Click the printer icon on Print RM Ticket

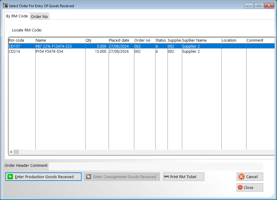[167, 177]
